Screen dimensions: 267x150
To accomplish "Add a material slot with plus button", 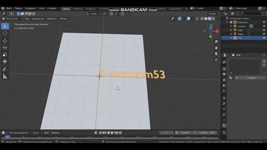I will (264, 61).
